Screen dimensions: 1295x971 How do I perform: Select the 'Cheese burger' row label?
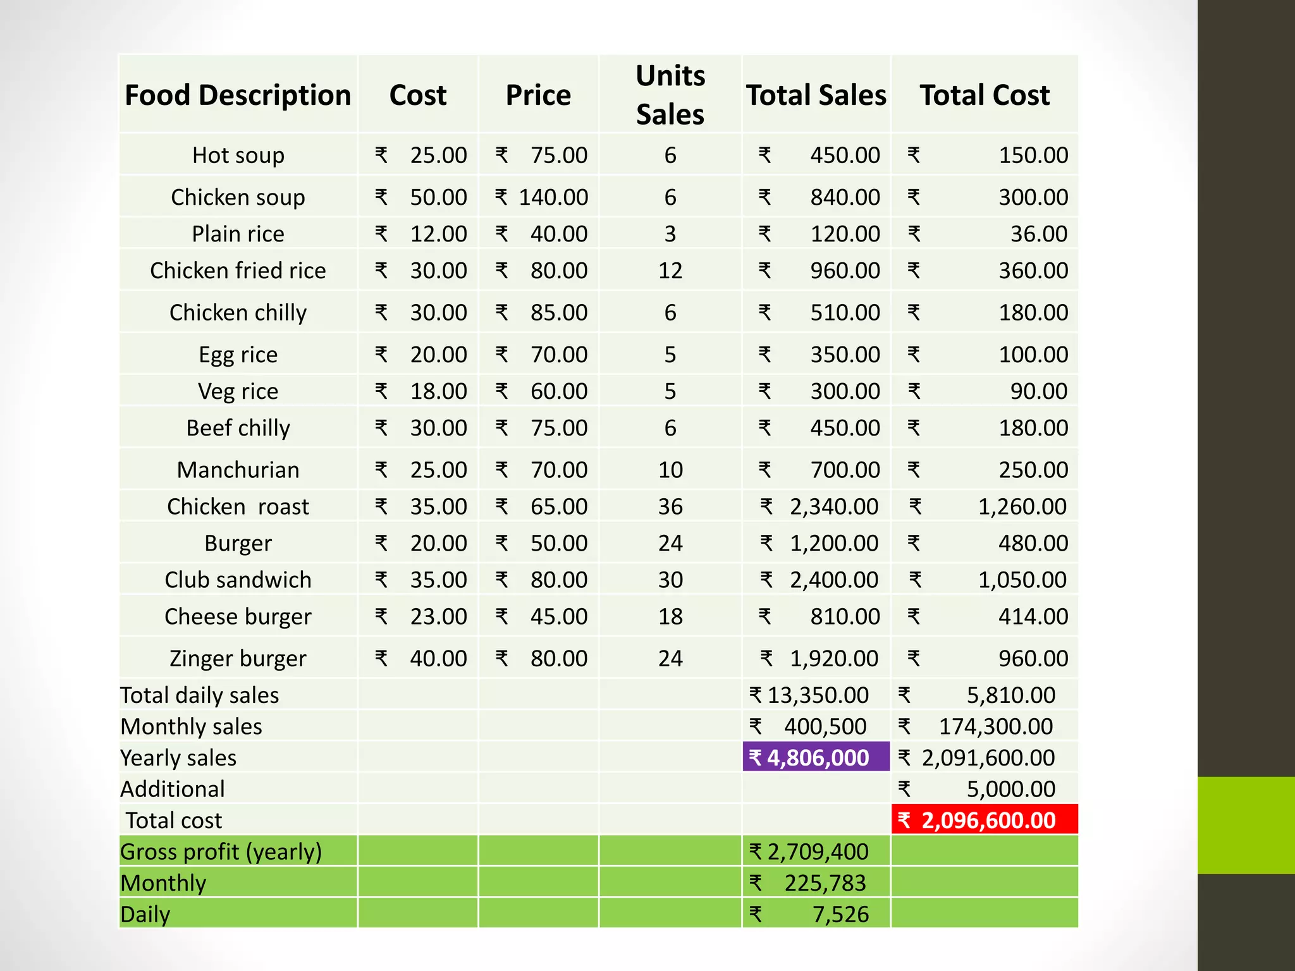[x=238, y=617]
